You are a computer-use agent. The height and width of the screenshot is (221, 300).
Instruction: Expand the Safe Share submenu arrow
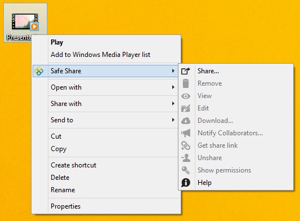(x=173, y=71)
